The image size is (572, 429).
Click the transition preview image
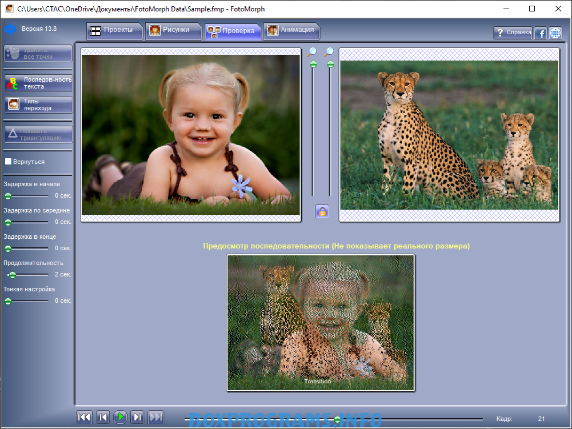[x=321, y=323]
